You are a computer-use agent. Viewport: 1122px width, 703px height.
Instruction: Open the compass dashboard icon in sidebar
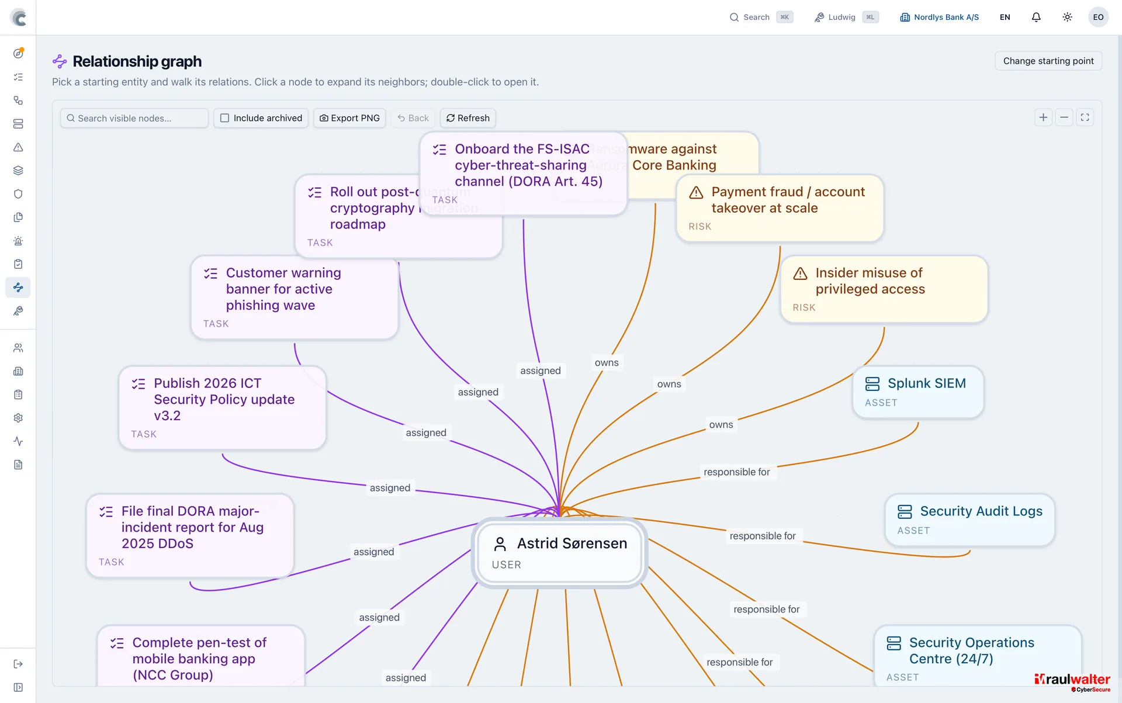(x=18, y=53)
